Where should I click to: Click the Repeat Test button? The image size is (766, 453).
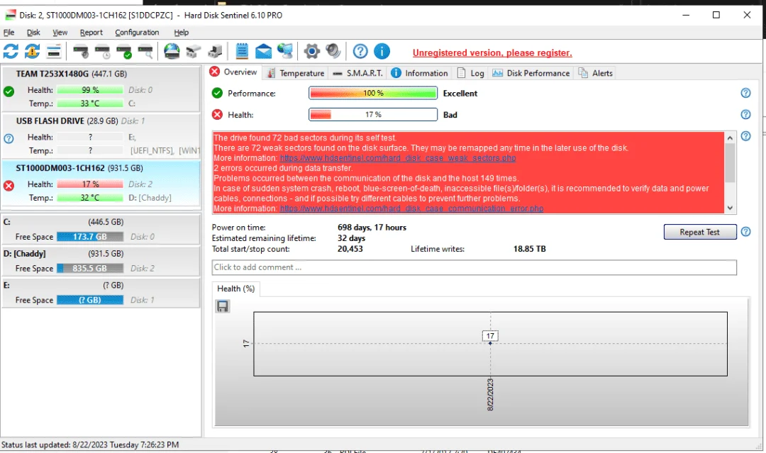click(699, 232)
